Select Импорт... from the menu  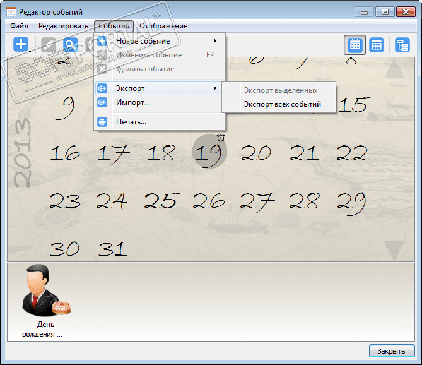[160, 102]
